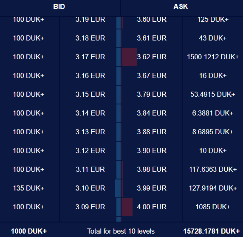Select the 3.17 EUR bid price

90,57
